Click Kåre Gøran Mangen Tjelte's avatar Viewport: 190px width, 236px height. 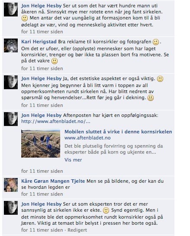pyautogui.click(x=11, y=185)
